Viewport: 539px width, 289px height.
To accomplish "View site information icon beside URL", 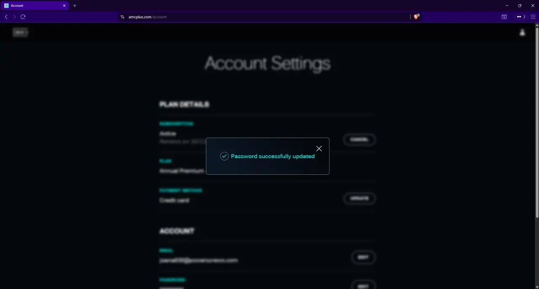I will coord(123,17).
